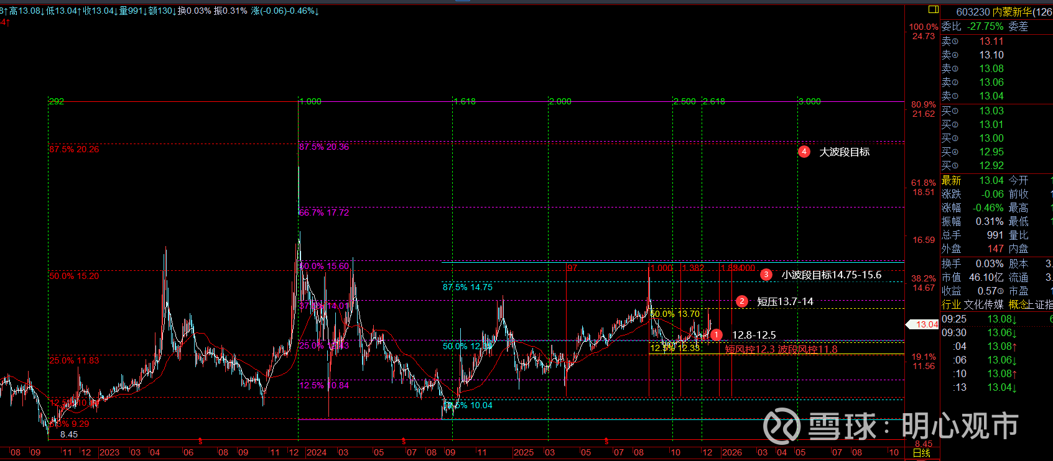
Task: Click the magenta 66.7% 17.72 level label
Action: (x=324, y=212)
